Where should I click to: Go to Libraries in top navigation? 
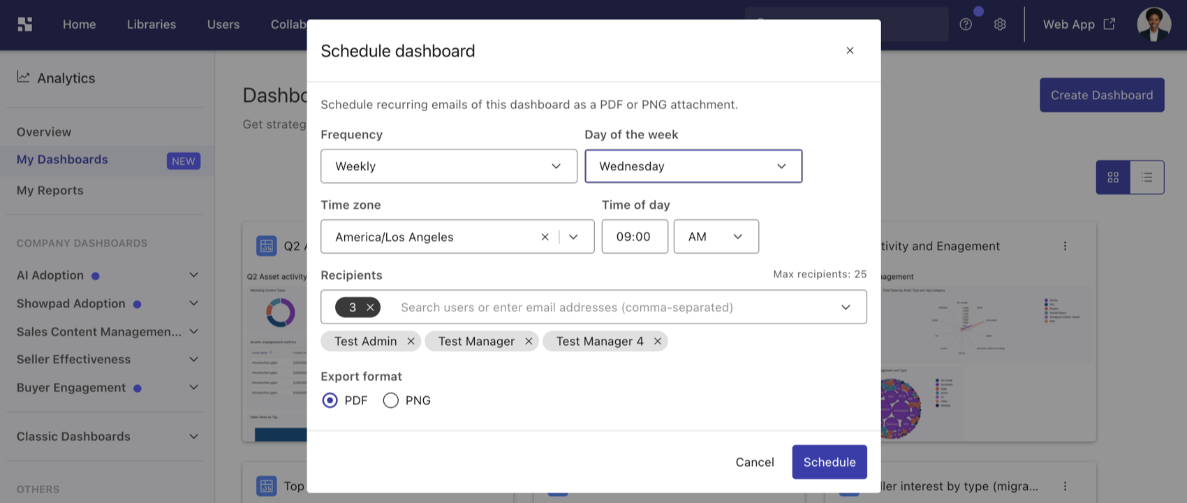152,24
